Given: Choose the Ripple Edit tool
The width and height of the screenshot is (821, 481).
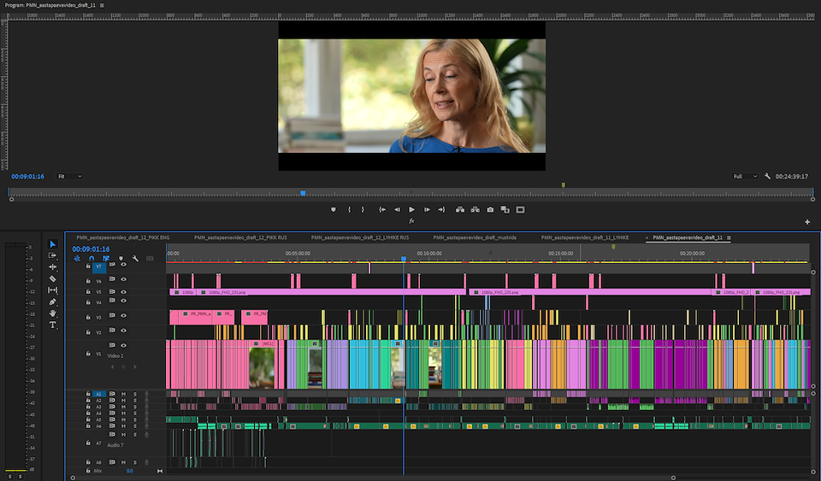Looking at the screenshot, I should (52, 267).
